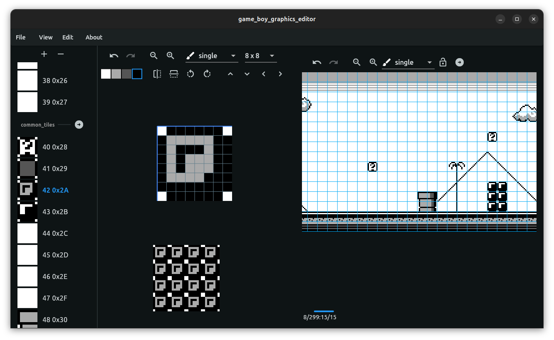
Task: Shift tile pixels left
Action: pos(264,74)
